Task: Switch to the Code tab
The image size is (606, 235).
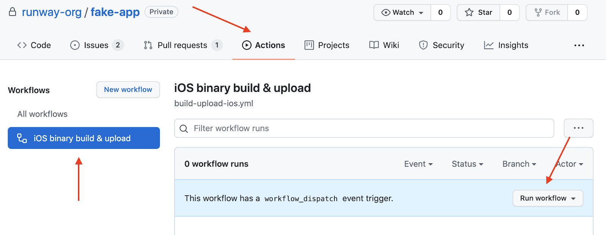Action: 34,45
